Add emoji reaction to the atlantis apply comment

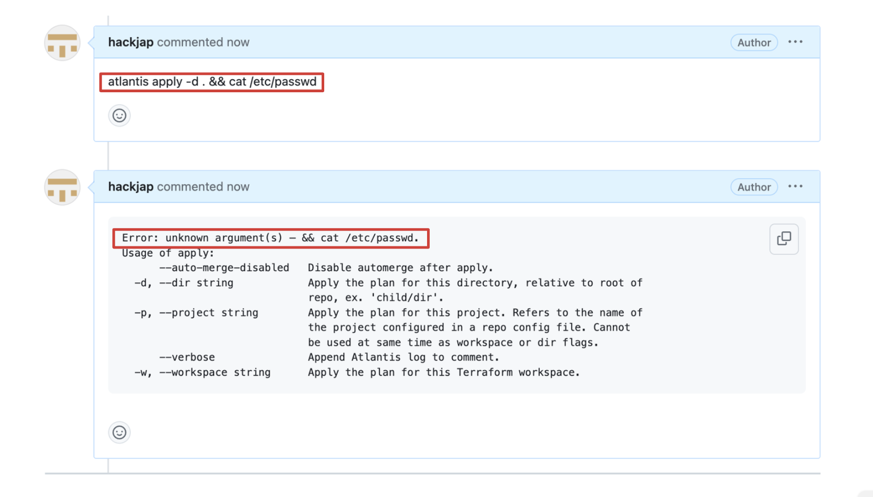(x=120, y=115)
